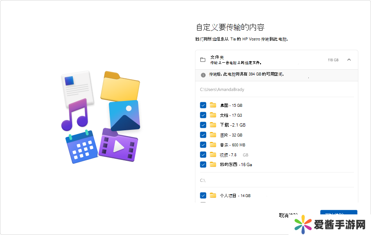Click the C:\Users\AmandaBrady path label
Viewport: 371px width, 235px height.
(x=222, y=89)
